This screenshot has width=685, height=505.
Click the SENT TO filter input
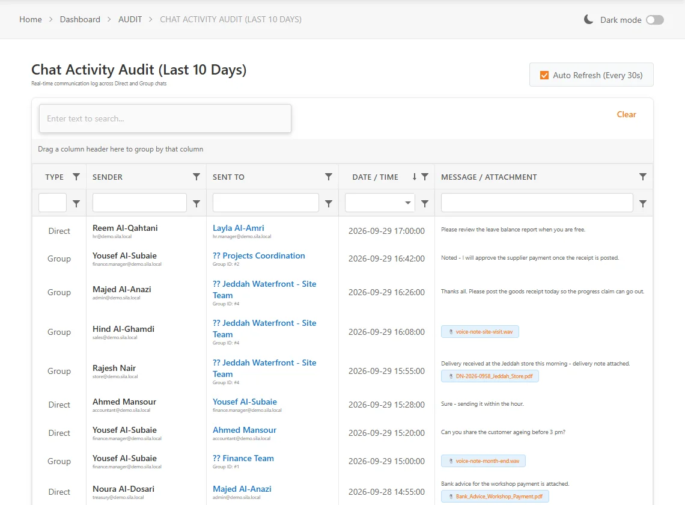(266, 203)
